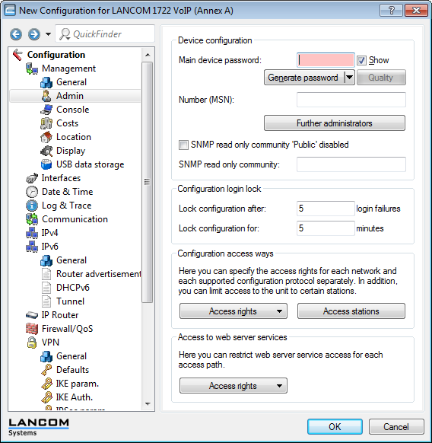Select the VPN padlock icon
432x443 pixels.
coord(32,343)
